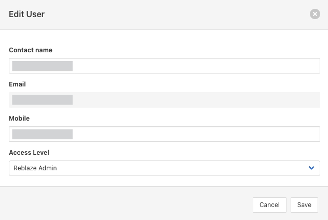Click the empty right side of Contact name field
The width and height of the screenshot is (328, 220).
point(234,66)
